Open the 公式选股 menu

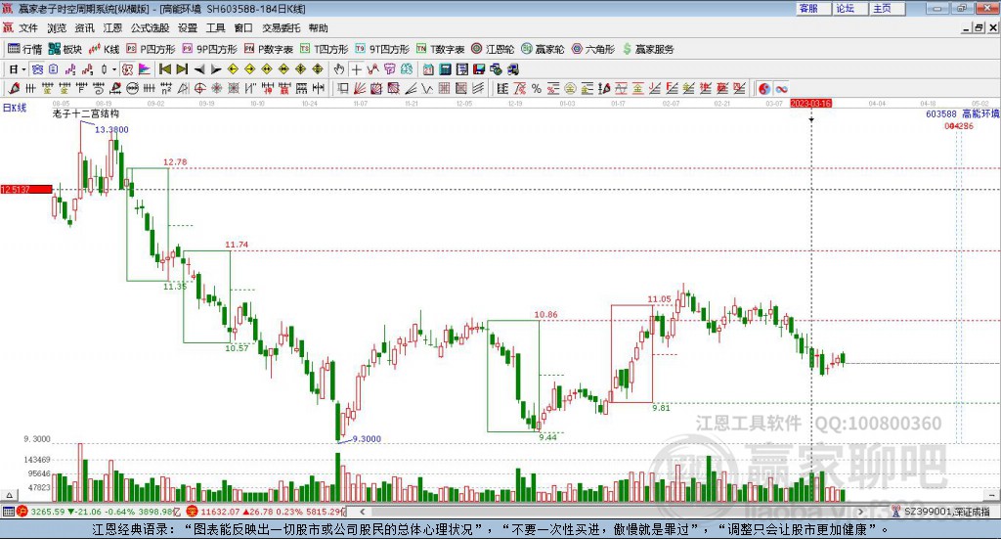tap(150, 28)
